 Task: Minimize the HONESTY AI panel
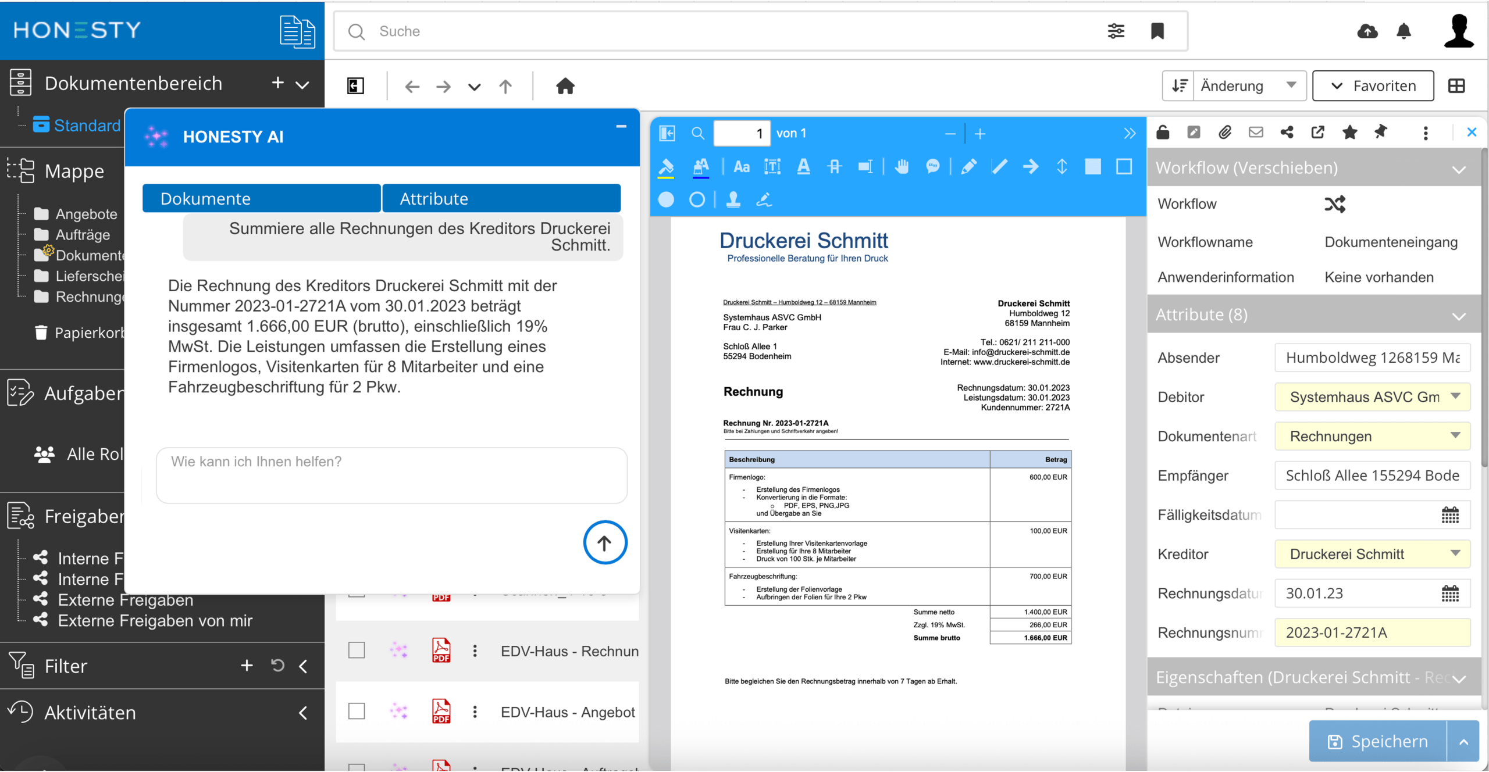(621, 126)
